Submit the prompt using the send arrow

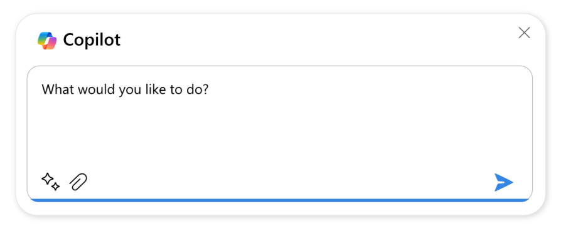click(504, 182)
